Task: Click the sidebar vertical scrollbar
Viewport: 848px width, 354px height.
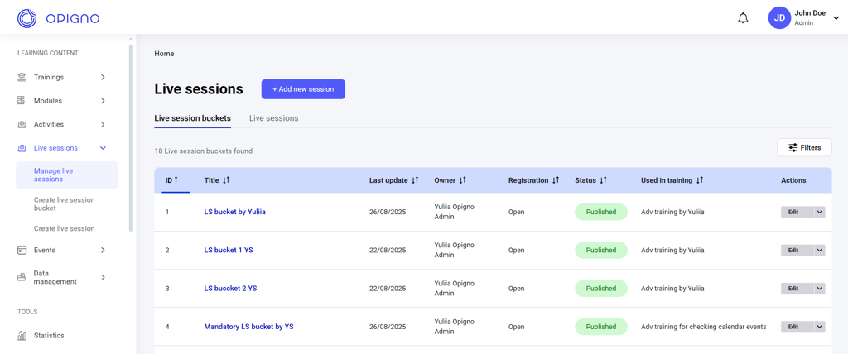Action: [x=131, y=138]
